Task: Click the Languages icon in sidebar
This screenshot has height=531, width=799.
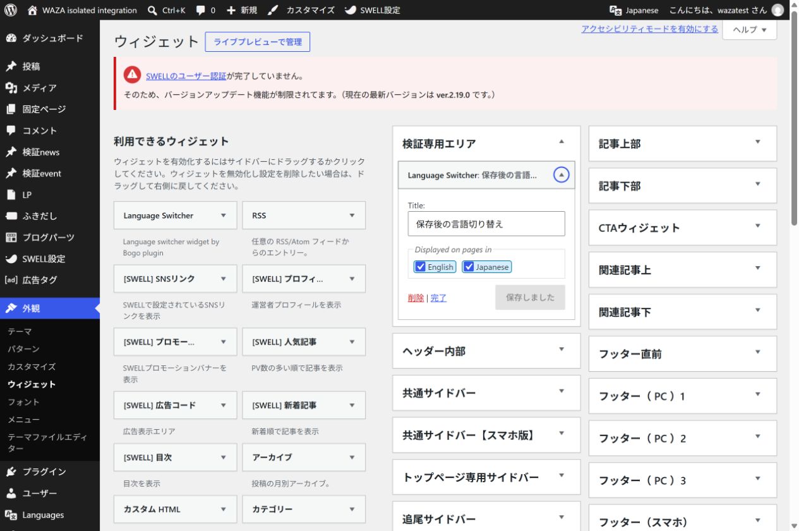Action: tap(11, 515)
